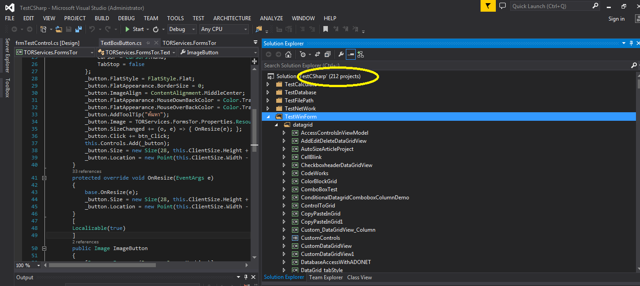This screenshot has width=640, height=286.
Task: Click the Solution Explorer search box
Action: [446, 66]
